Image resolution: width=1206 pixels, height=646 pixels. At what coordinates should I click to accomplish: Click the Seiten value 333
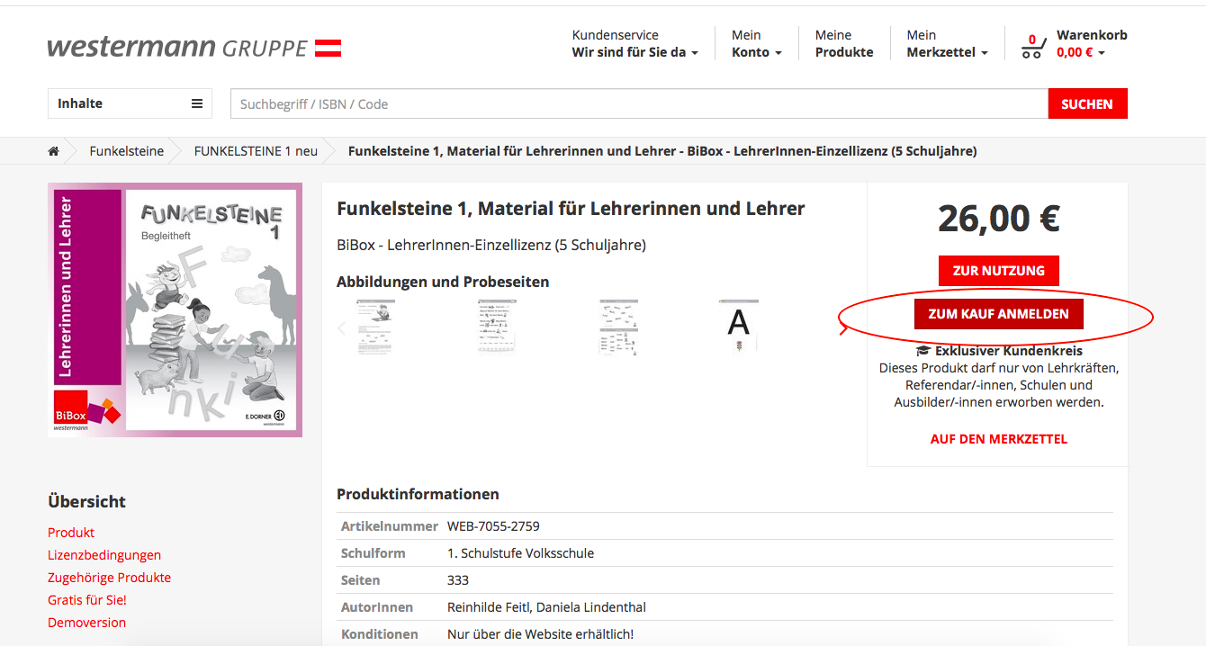[x=458, y=580]
